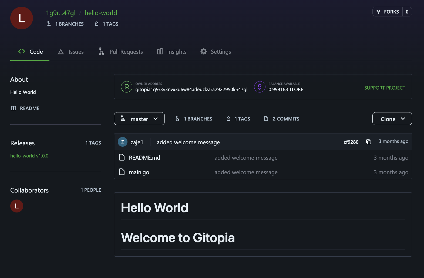
Task: Switch to the Issues tab
Action: coord(71,52)
